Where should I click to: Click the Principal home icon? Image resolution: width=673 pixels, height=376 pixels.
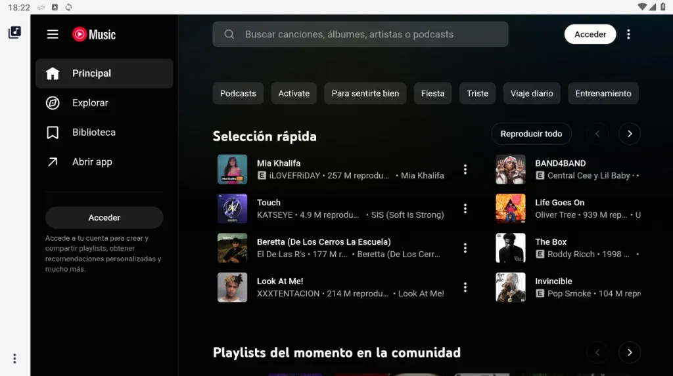pos(53,73)
